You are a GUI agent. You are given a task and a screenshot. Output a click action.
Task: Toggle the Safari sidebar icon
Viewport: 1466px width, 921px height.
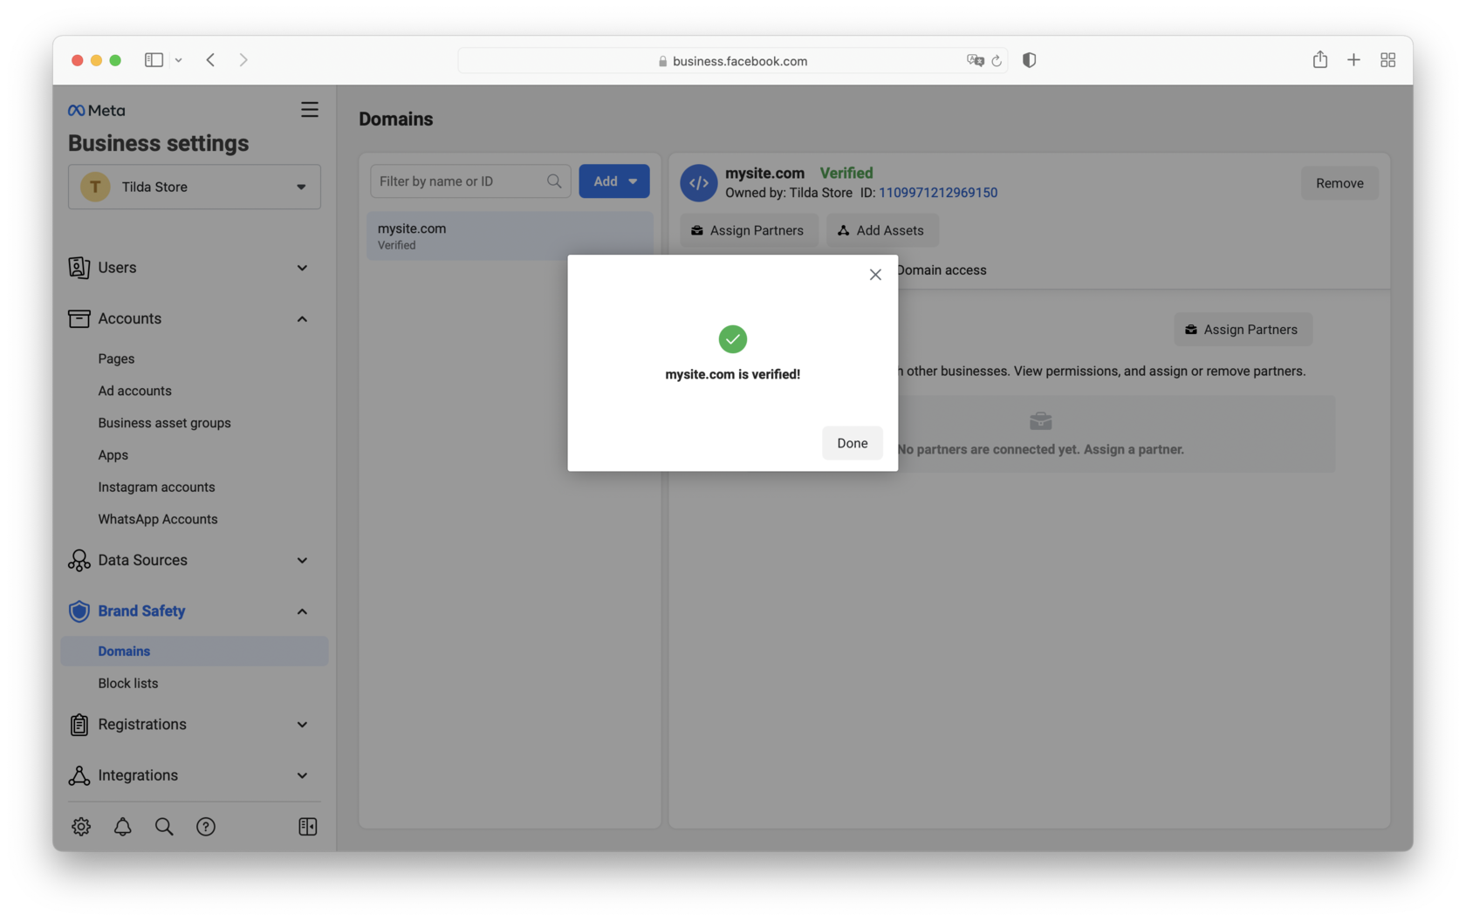tap(154, 60)
